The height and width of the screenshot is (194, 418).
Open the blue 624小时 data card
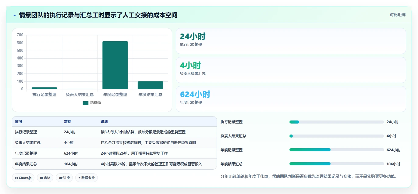pyautogui.click(x=291, y=99)
